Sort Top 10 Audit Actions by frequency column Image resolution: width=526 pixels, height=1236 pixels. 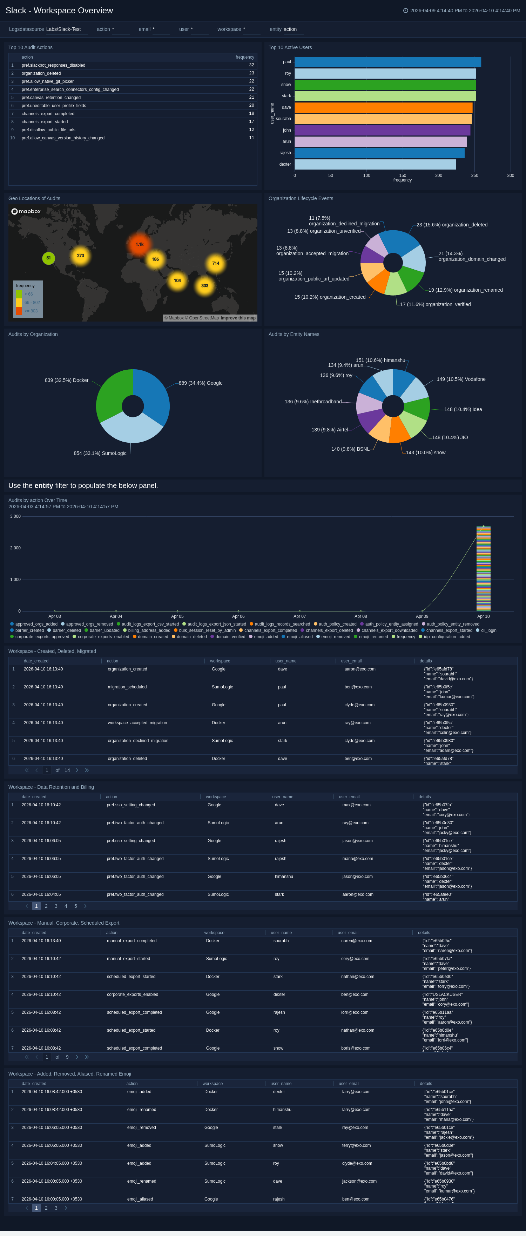pos(244,57)
